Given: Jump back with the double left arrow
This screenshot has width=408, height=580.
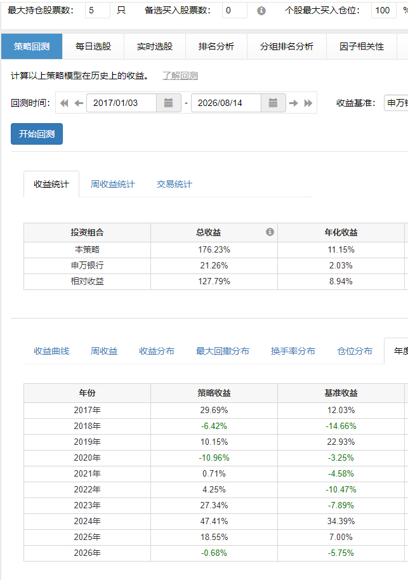Looking at the screenshot, I should (x=64, y=103).
